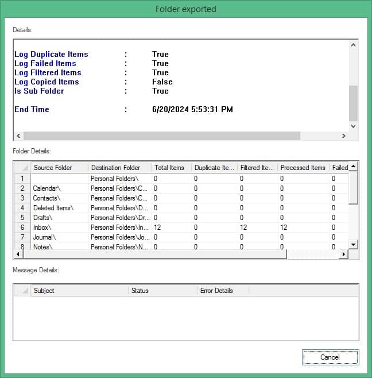Click the Details pane's horizontal scrollbar thumb
Image resolution: width=372 pixels, height=378 pixels.
click(162, 136)
